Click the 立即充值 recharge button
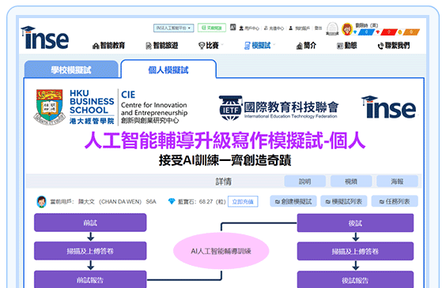 243,201
